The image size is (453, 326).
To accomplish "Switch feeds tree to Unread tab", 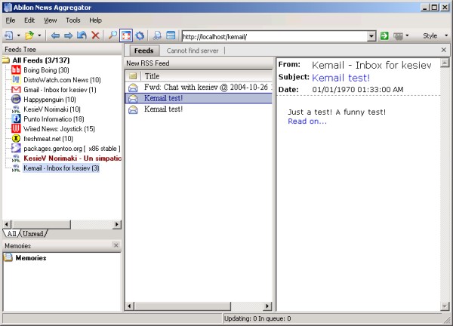I will (33, 234).
